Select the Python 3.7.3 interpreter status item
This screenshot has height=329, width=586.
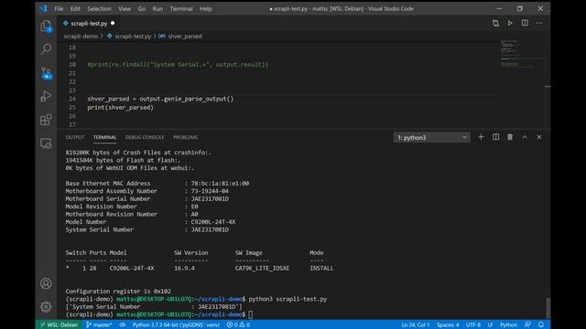[176, 324]
